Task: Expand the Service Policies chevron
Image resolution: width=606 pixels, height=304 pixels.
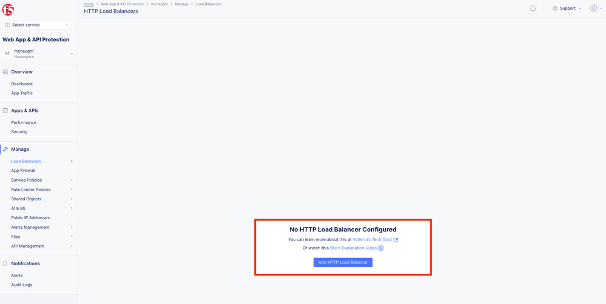Action: (x=72, y=180)
